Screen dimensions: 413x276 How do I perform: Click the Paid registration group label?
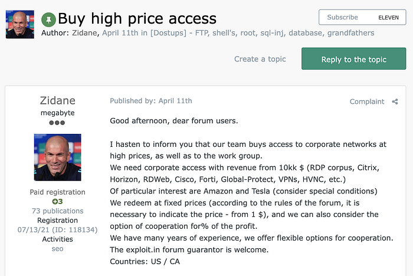click(57, 192)
